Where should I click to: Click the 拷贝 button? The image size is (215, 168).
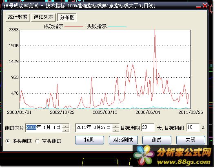89,140
